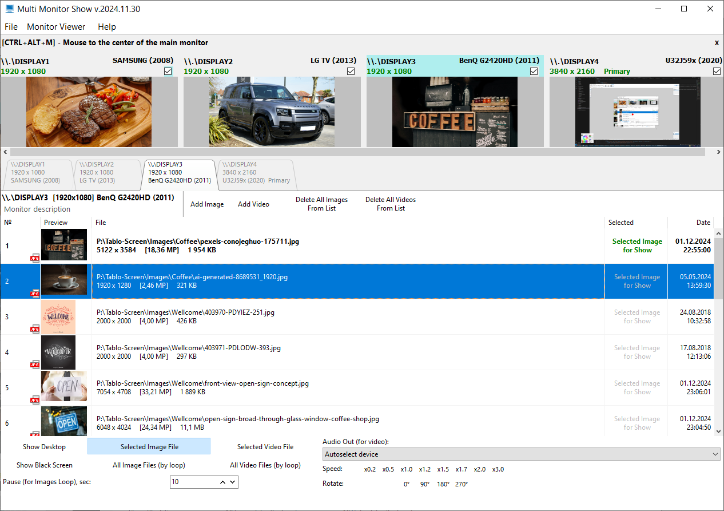Click the JPG file icon on row 3
The width and height of the screenshot is (724, 511).
pyautogui.click(x=35, y=329)
